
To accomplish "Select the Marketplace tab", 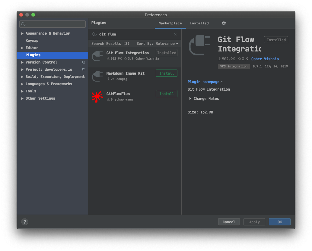I will coord(170,23).
